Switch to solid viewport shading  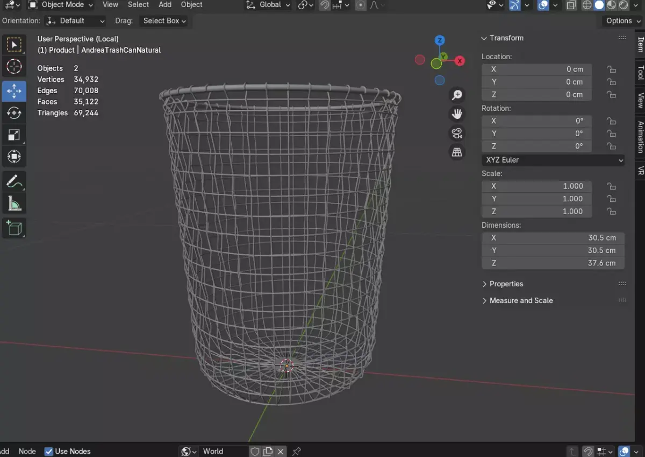pyautogui.click(x=599, y=5)
